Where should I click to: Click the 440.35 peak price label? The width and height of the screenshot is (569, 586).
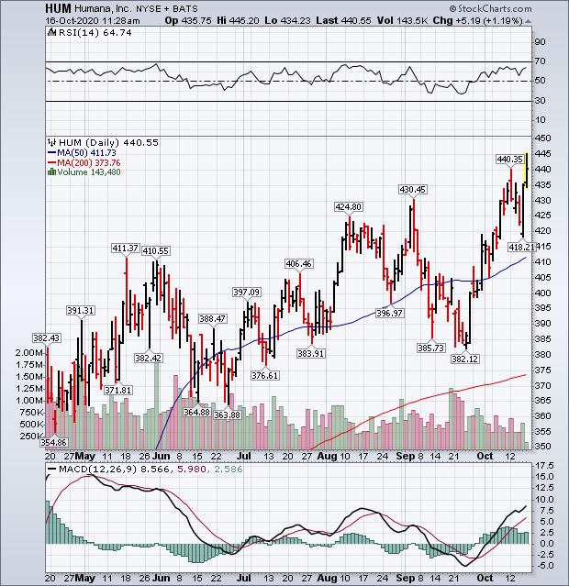(x=509, y=160)
